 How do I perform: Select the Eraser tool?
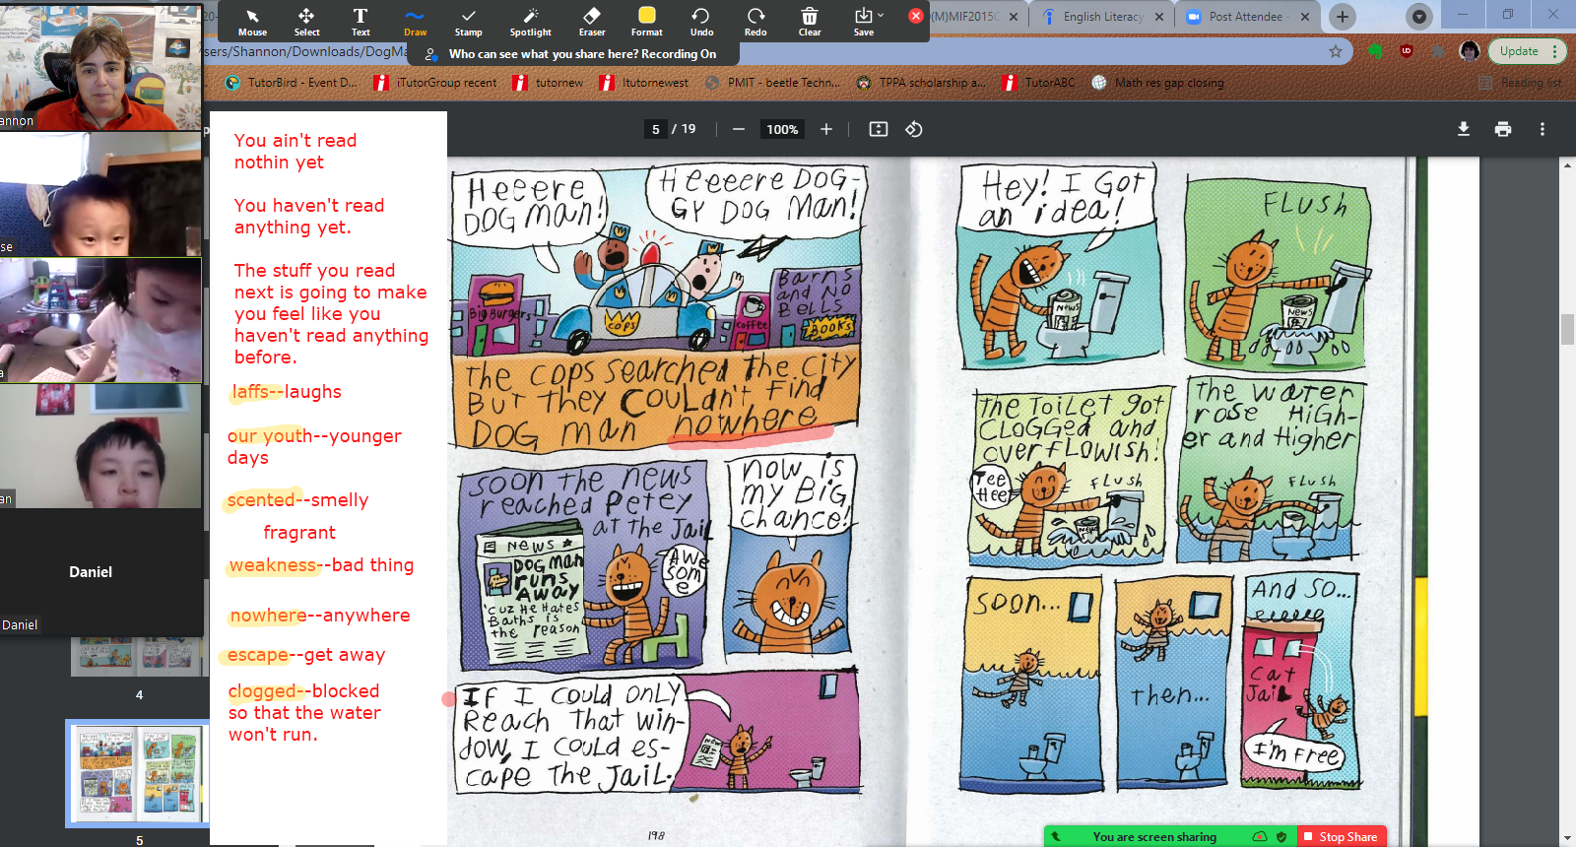tap(592, 22)
